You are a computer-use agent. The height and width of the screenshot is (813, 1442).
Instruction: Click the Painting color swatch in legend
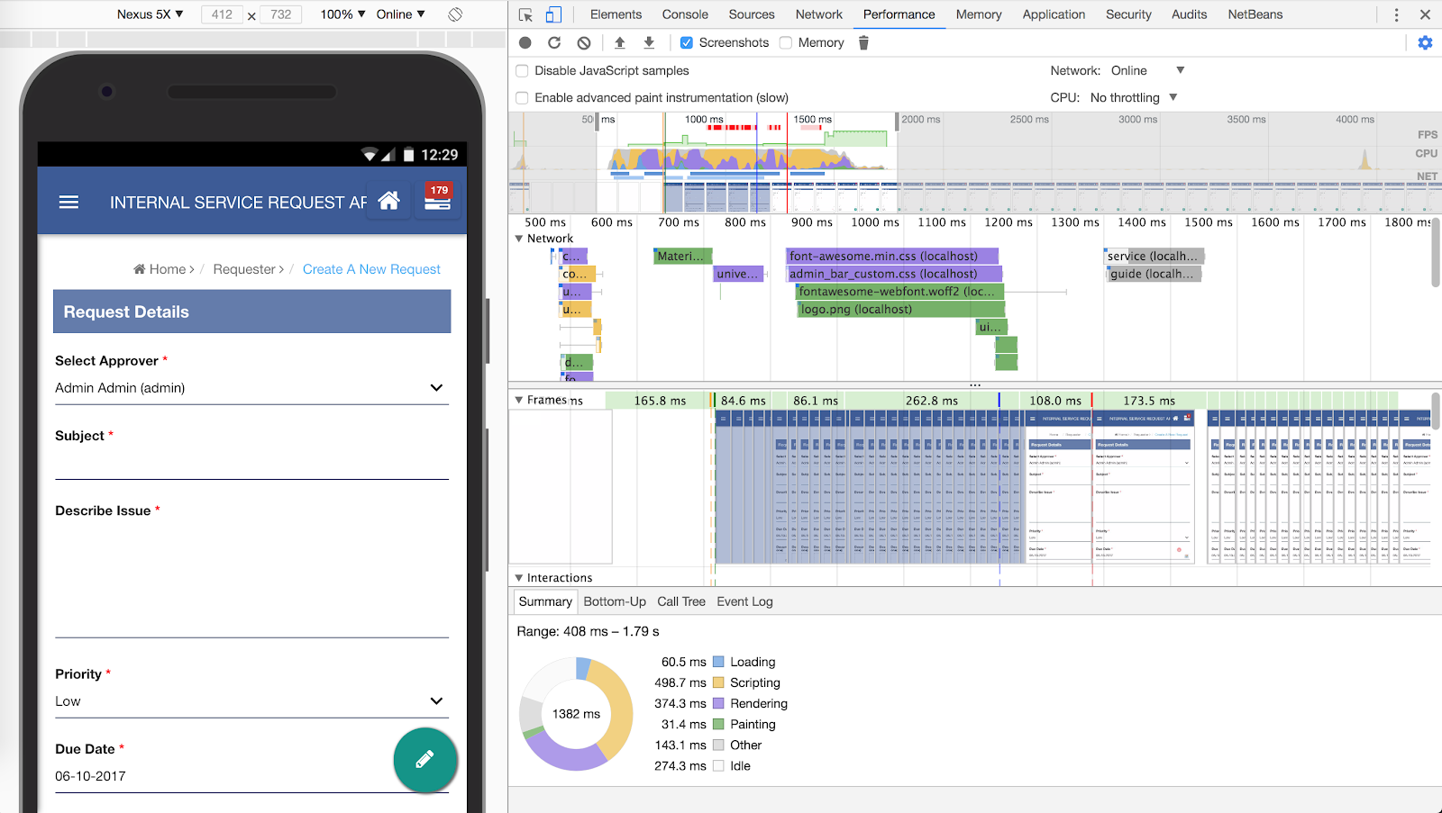tap(718, 724)
